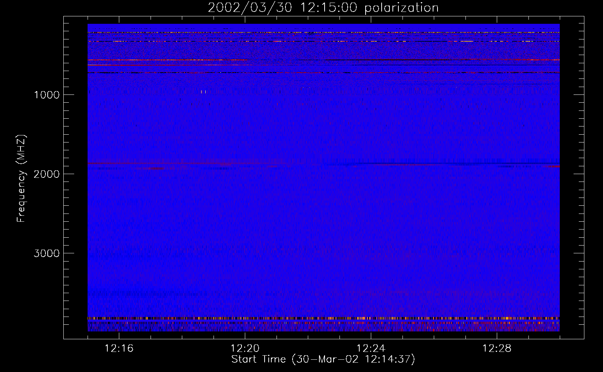
Task: Click the white speck pair near 1000 MHz
Action: point(203,92)
